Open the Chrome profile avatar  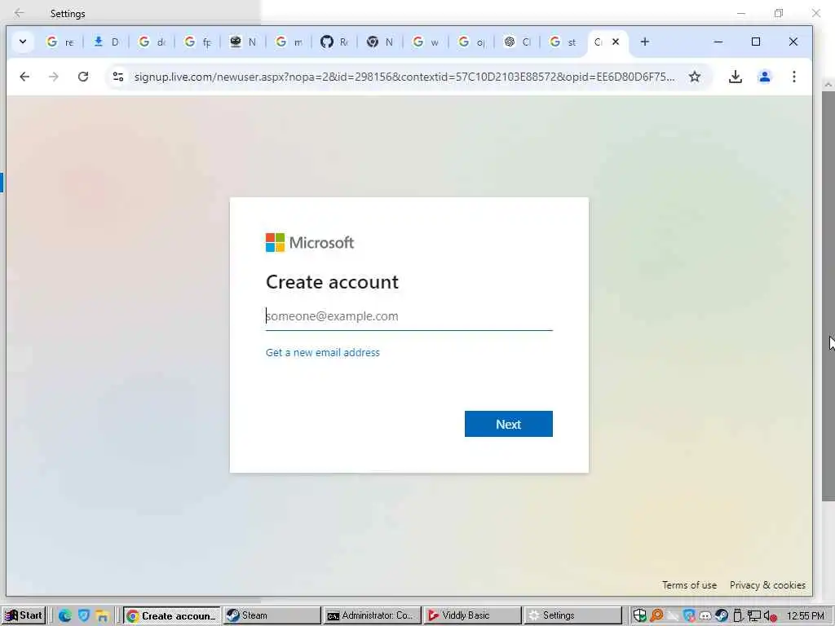pos(765,77)
